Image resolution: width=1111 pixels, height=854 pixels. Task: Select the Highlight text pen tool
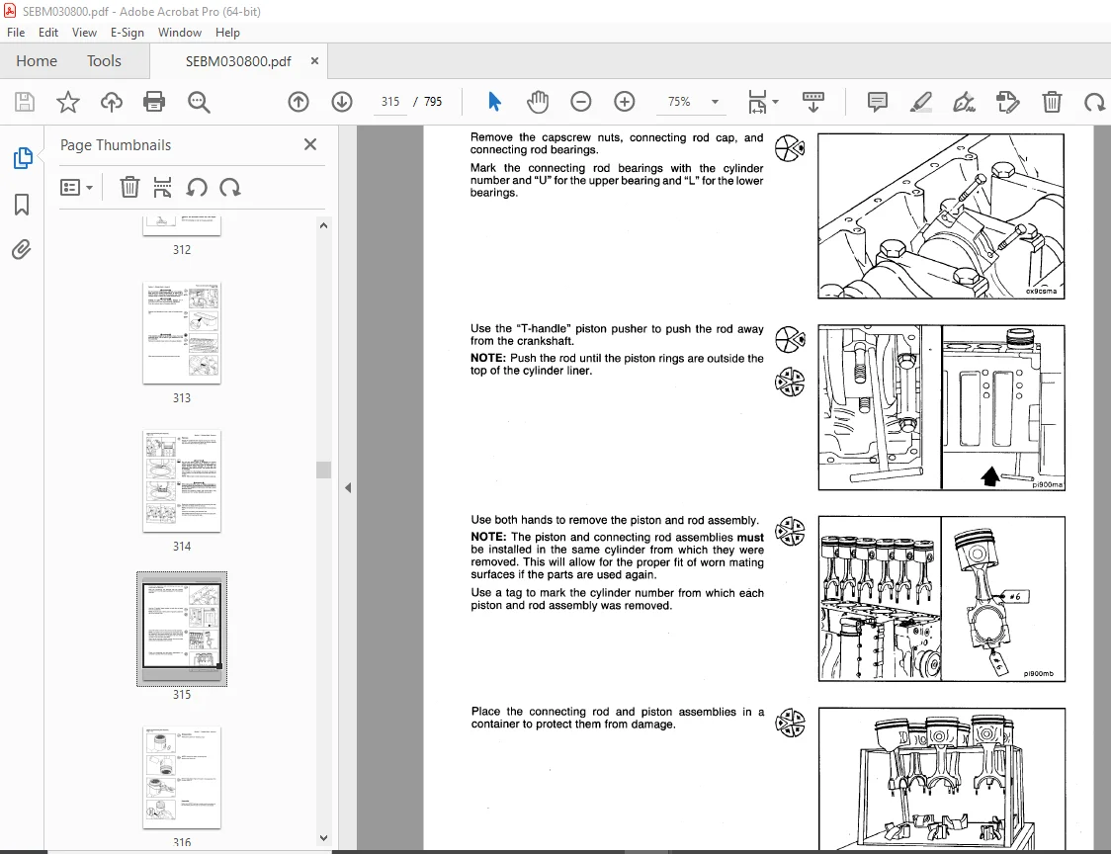(x=921, y=102)
